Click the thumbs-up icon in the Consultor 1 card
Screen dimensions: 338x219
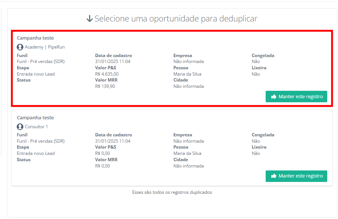(x=274, y=176)
